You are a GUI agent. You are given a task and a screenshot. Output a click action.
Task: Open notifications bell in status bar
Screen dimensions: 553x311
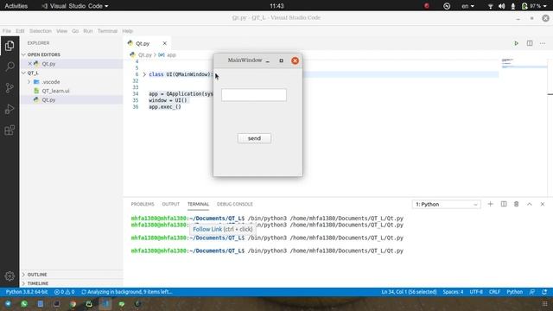[x=544, y=292]
